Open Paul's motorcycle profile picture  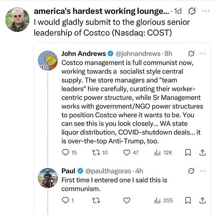[48, 178]
